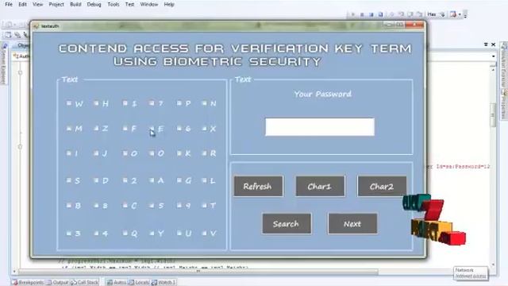The width and height of the screenshot is (508, 286).
Task: Close the active document with the X
Action: [493, 44]
